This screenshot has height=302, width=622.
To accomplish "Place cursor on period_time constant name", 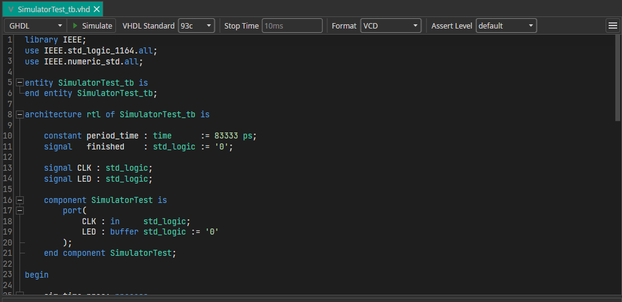I will 112,136.
